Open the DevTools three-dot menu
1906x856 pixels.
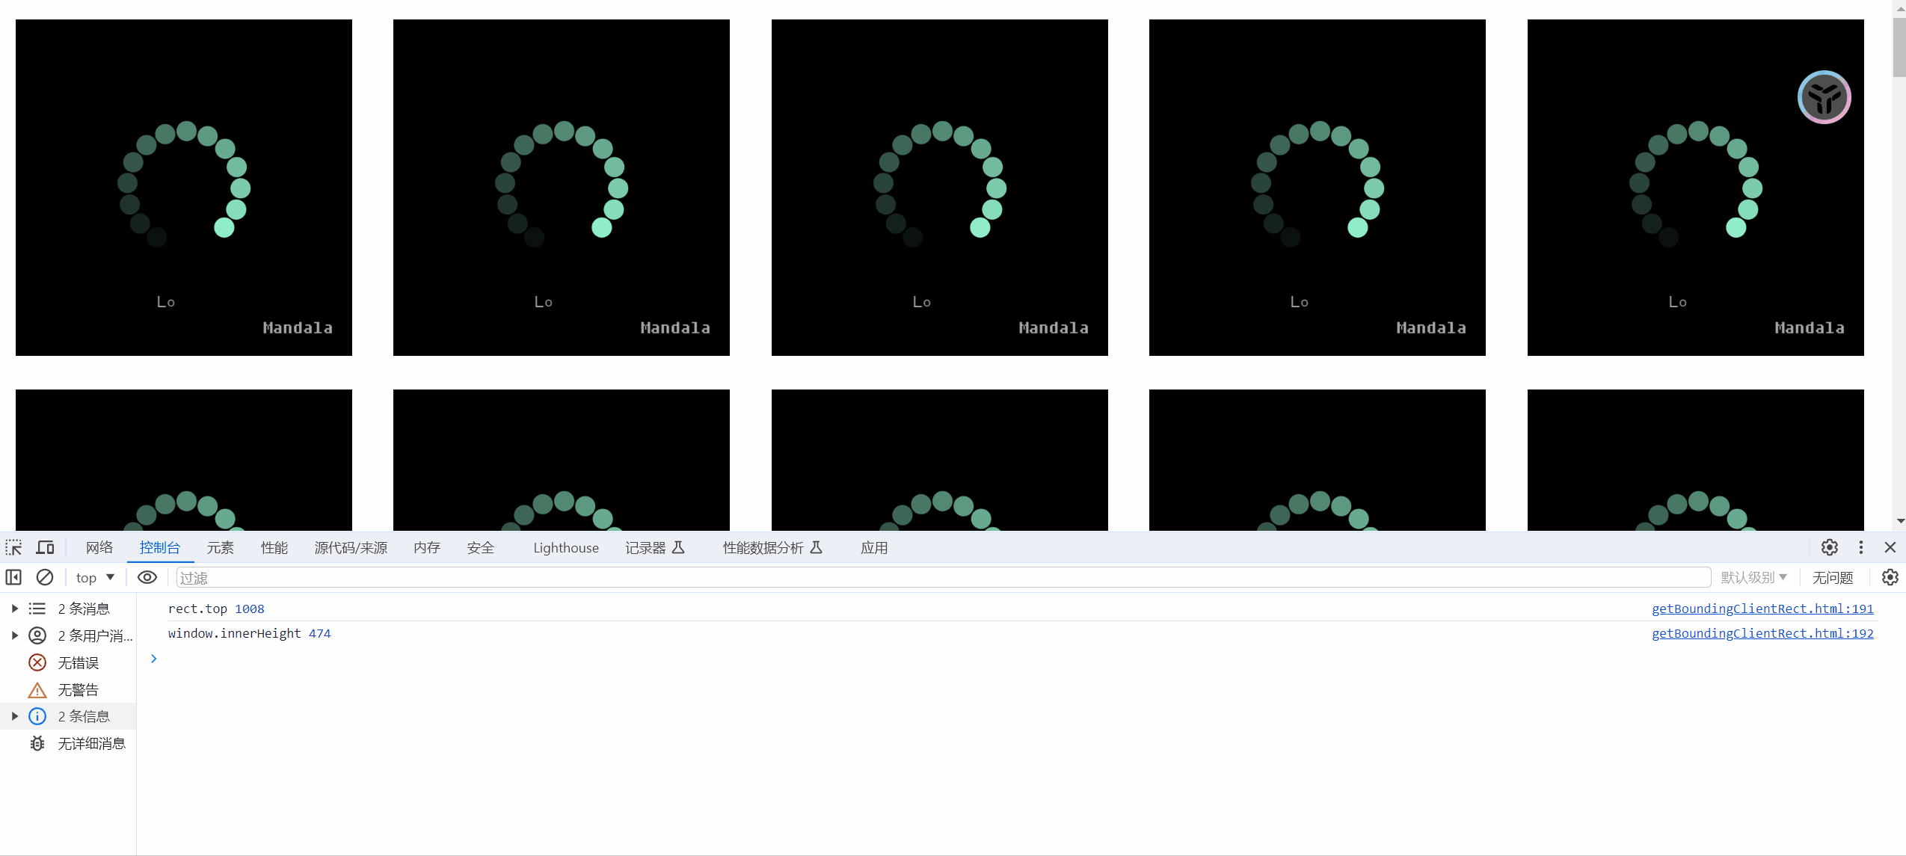pos(1860,547)
